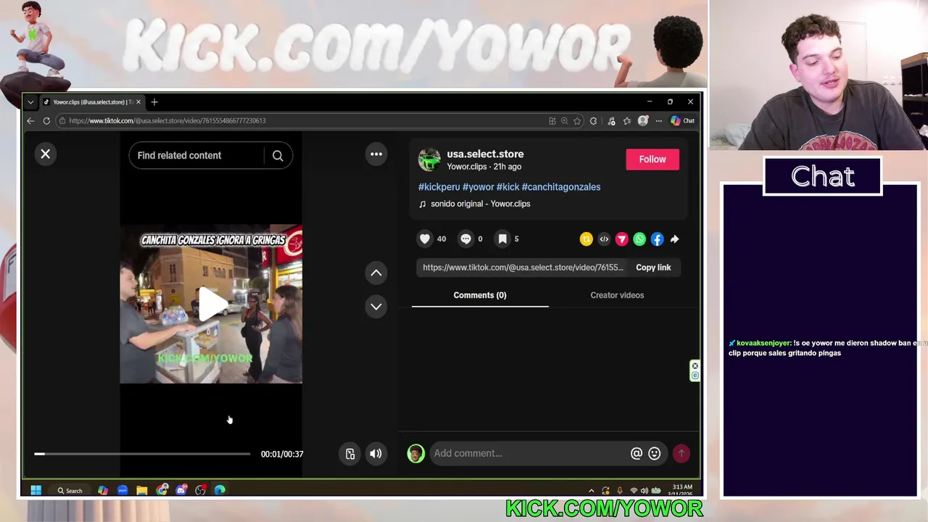The width and height of the screenshot is (928, 522).
Task: Open the usa.select.store profile name
Action: coord(485,154)
